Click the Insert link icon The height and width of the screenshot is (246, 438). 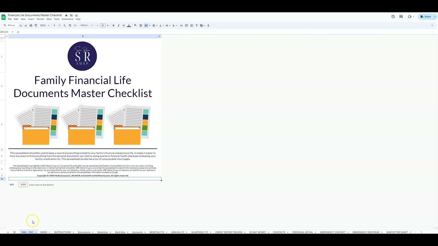click(181, 26)
